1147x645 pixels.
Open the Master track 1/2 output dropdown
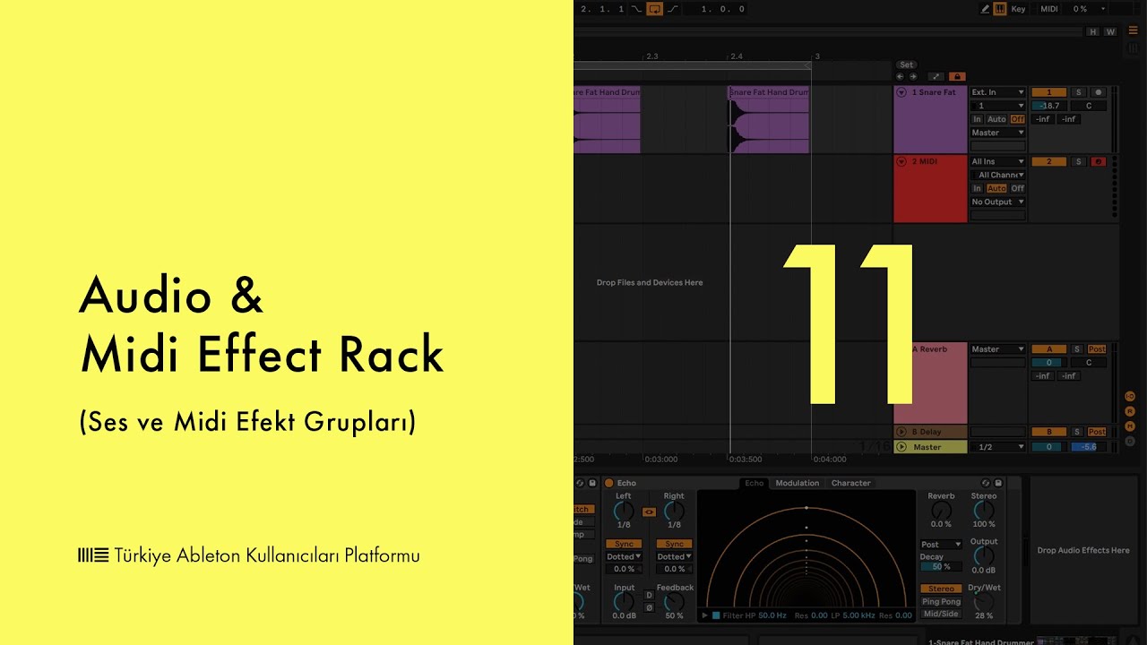coord(998,447)
